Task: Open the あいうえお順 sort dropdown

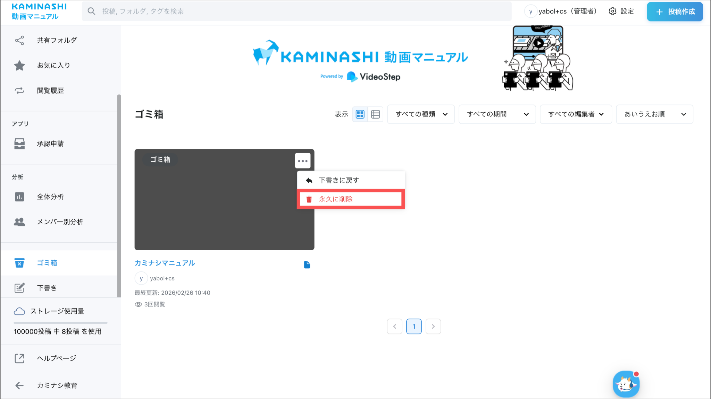Action: point(654,114)
